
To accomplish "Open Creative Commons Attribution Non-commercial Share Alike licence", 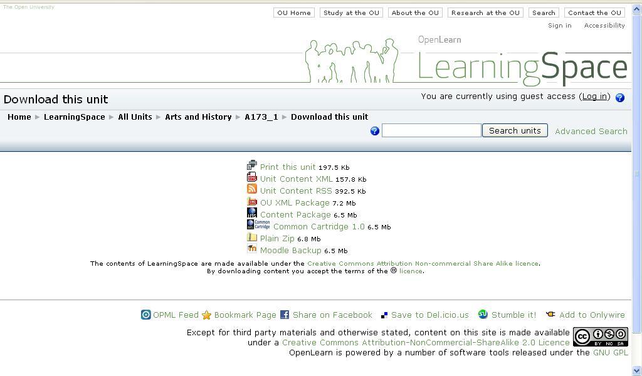I will coord(423,263).
